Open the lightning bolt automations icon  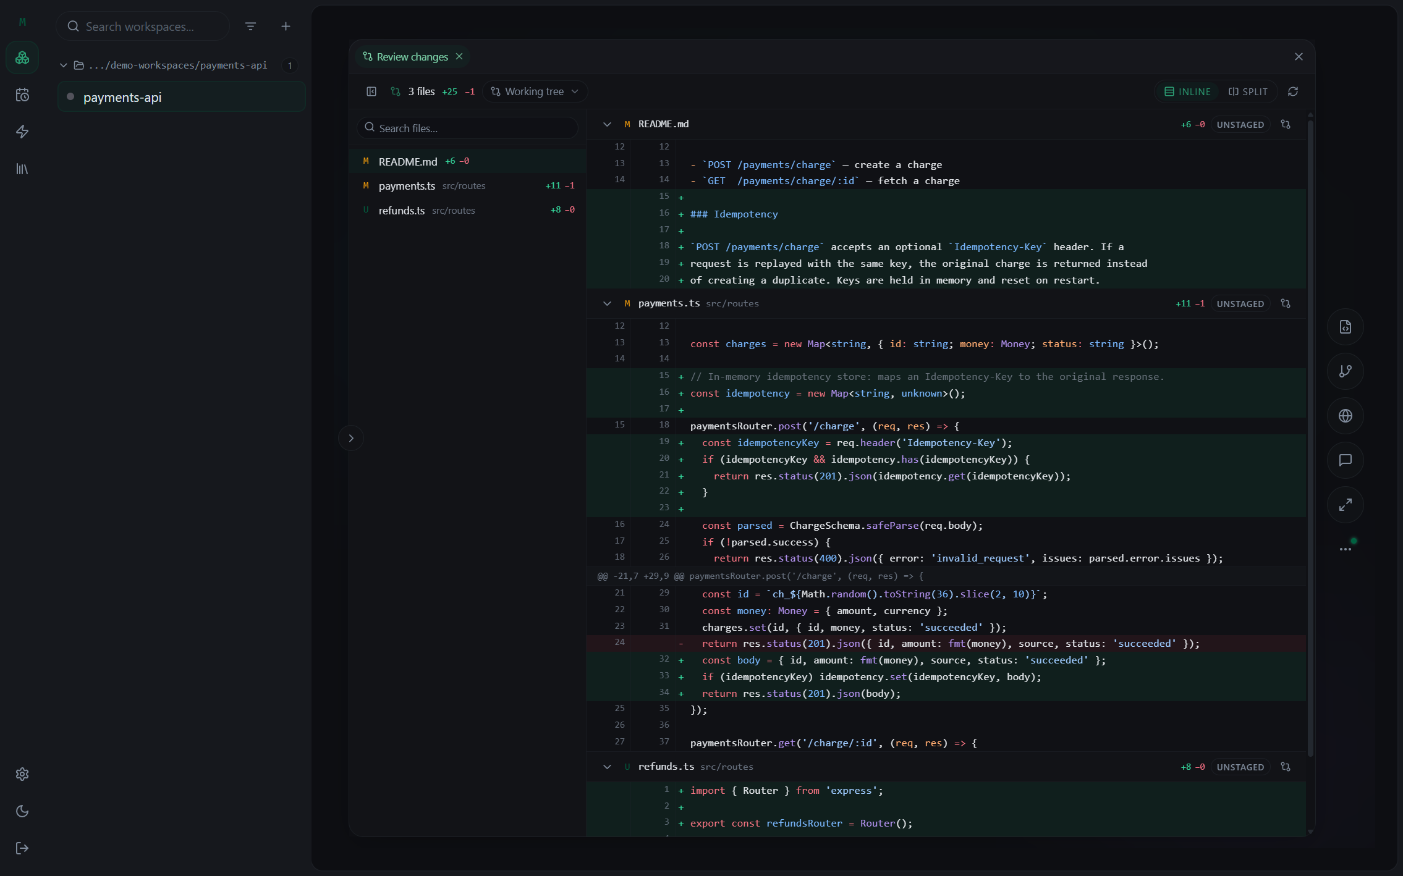tap(22, 132)
